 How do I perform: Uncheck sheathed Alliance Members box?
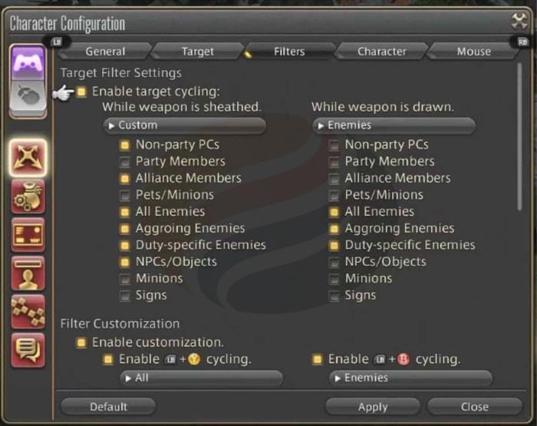tap(124, 179)
